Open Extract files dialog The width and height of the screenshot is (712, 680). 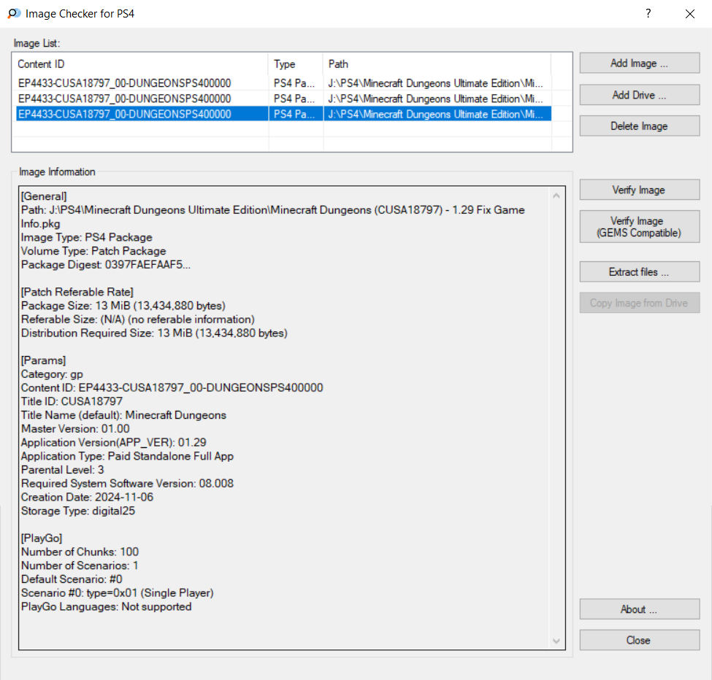(640, 271)
